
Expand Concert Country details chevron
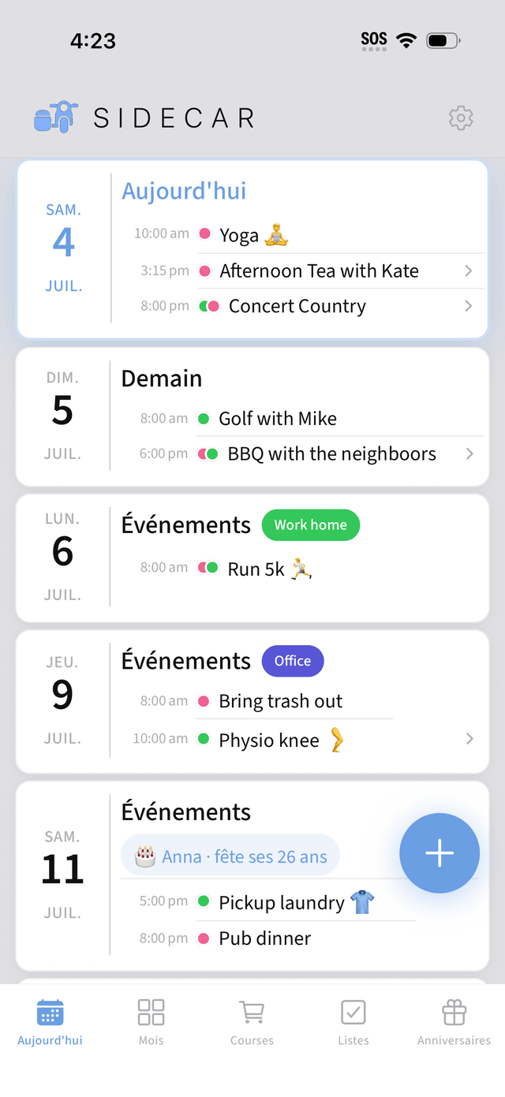pyautogui.click(x=468, y=306)
